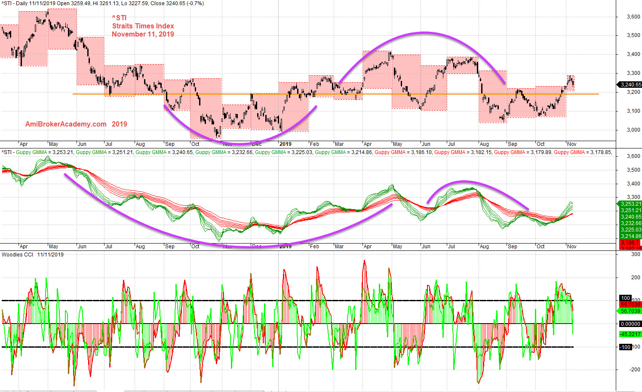
Task: Click the 3,400 label on price pane axis
Action: [633, 54]
